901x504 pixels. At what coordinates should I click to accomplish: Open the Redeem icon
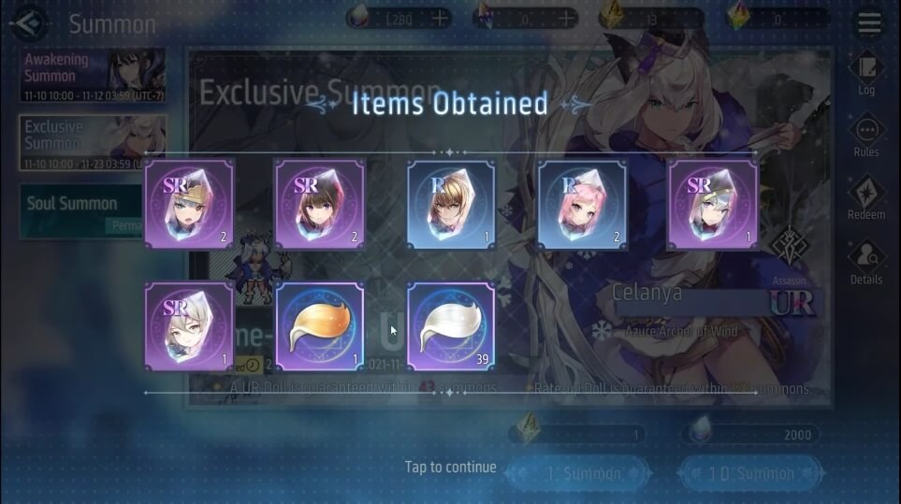pos(866,198)
